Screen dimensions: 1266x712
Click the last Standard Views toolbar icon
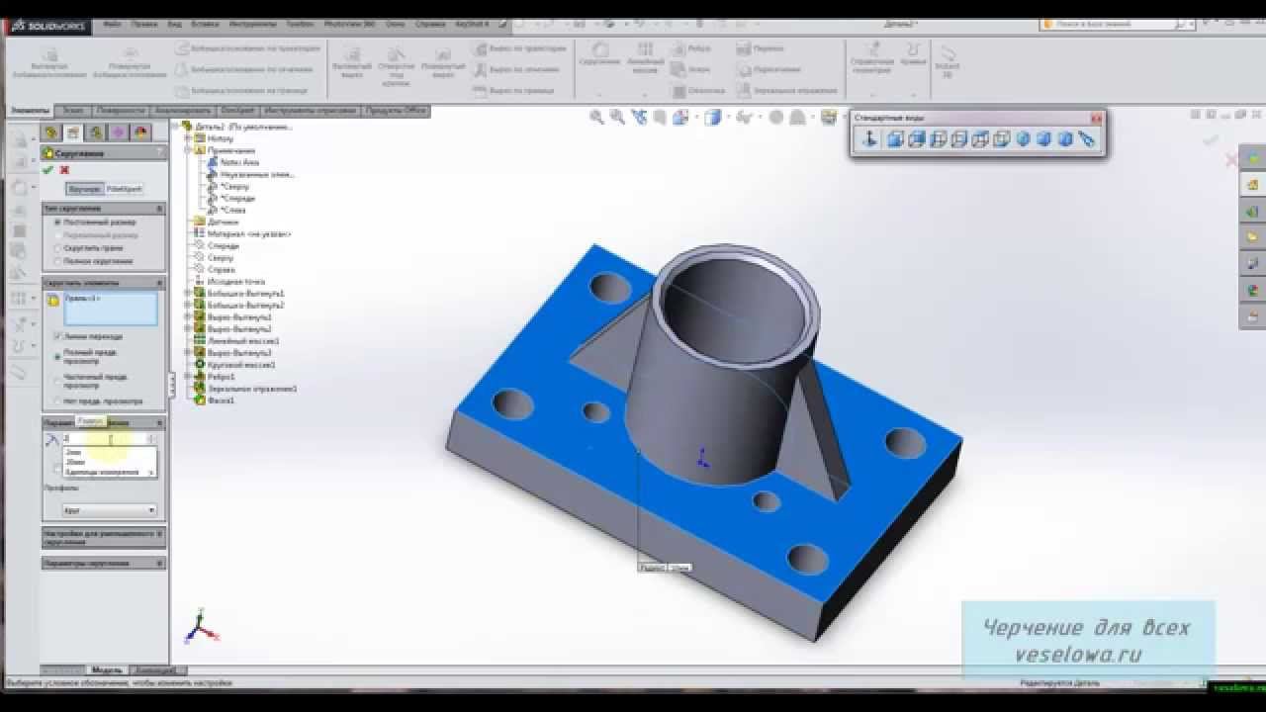[1087, 139]
